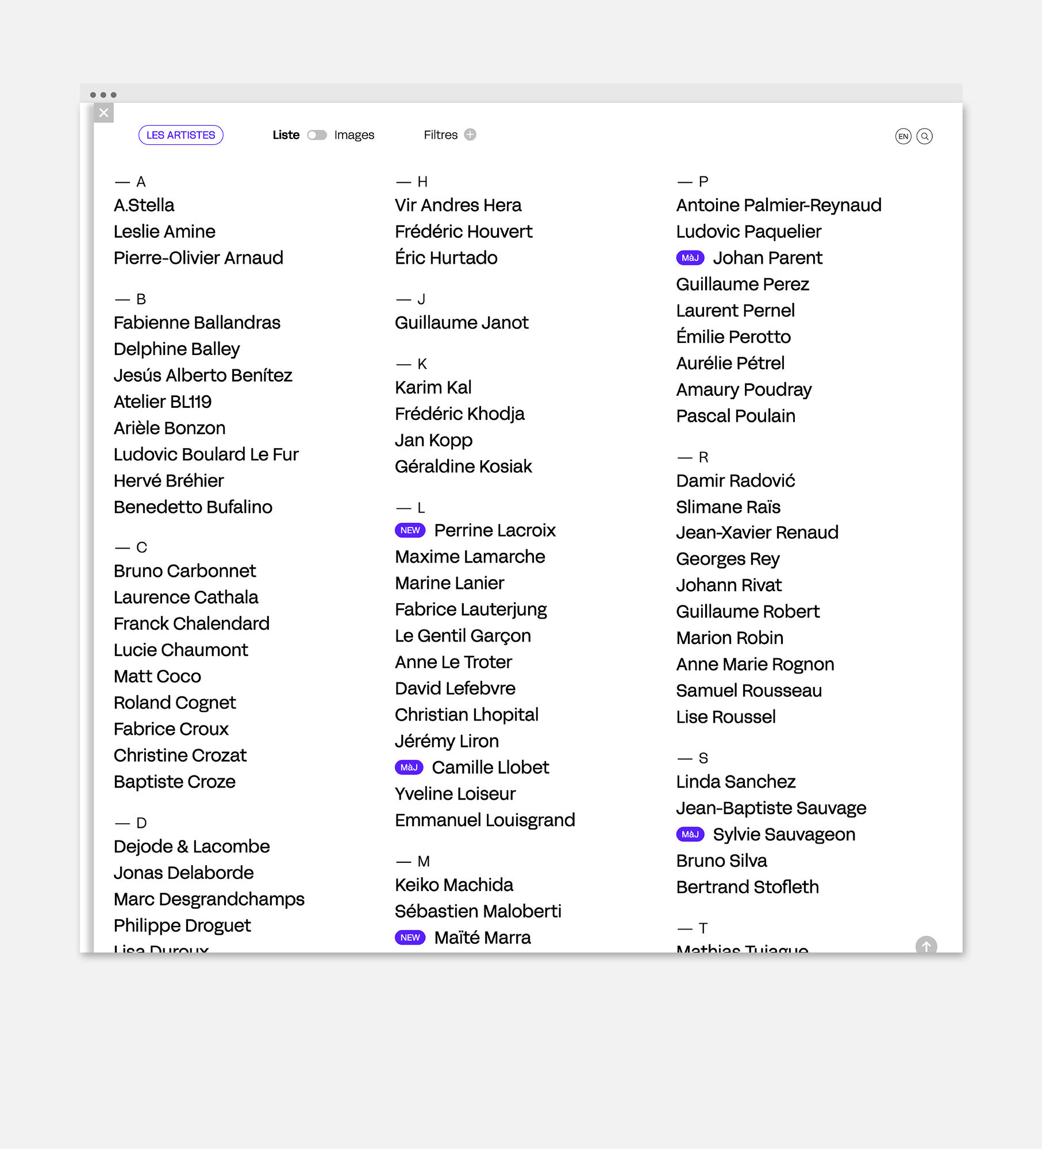Select the Liste view label

pyautogui.click(x=286, y=134)
